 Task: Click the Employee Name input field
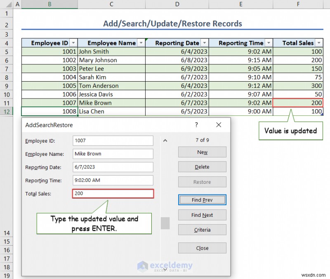click(x=113, y=154)
